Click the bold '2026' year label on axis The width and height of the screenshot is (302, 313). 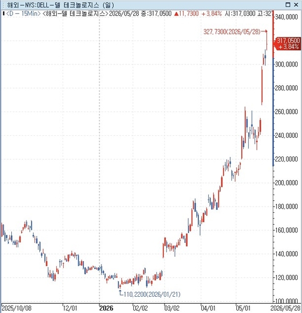point(106,308)
